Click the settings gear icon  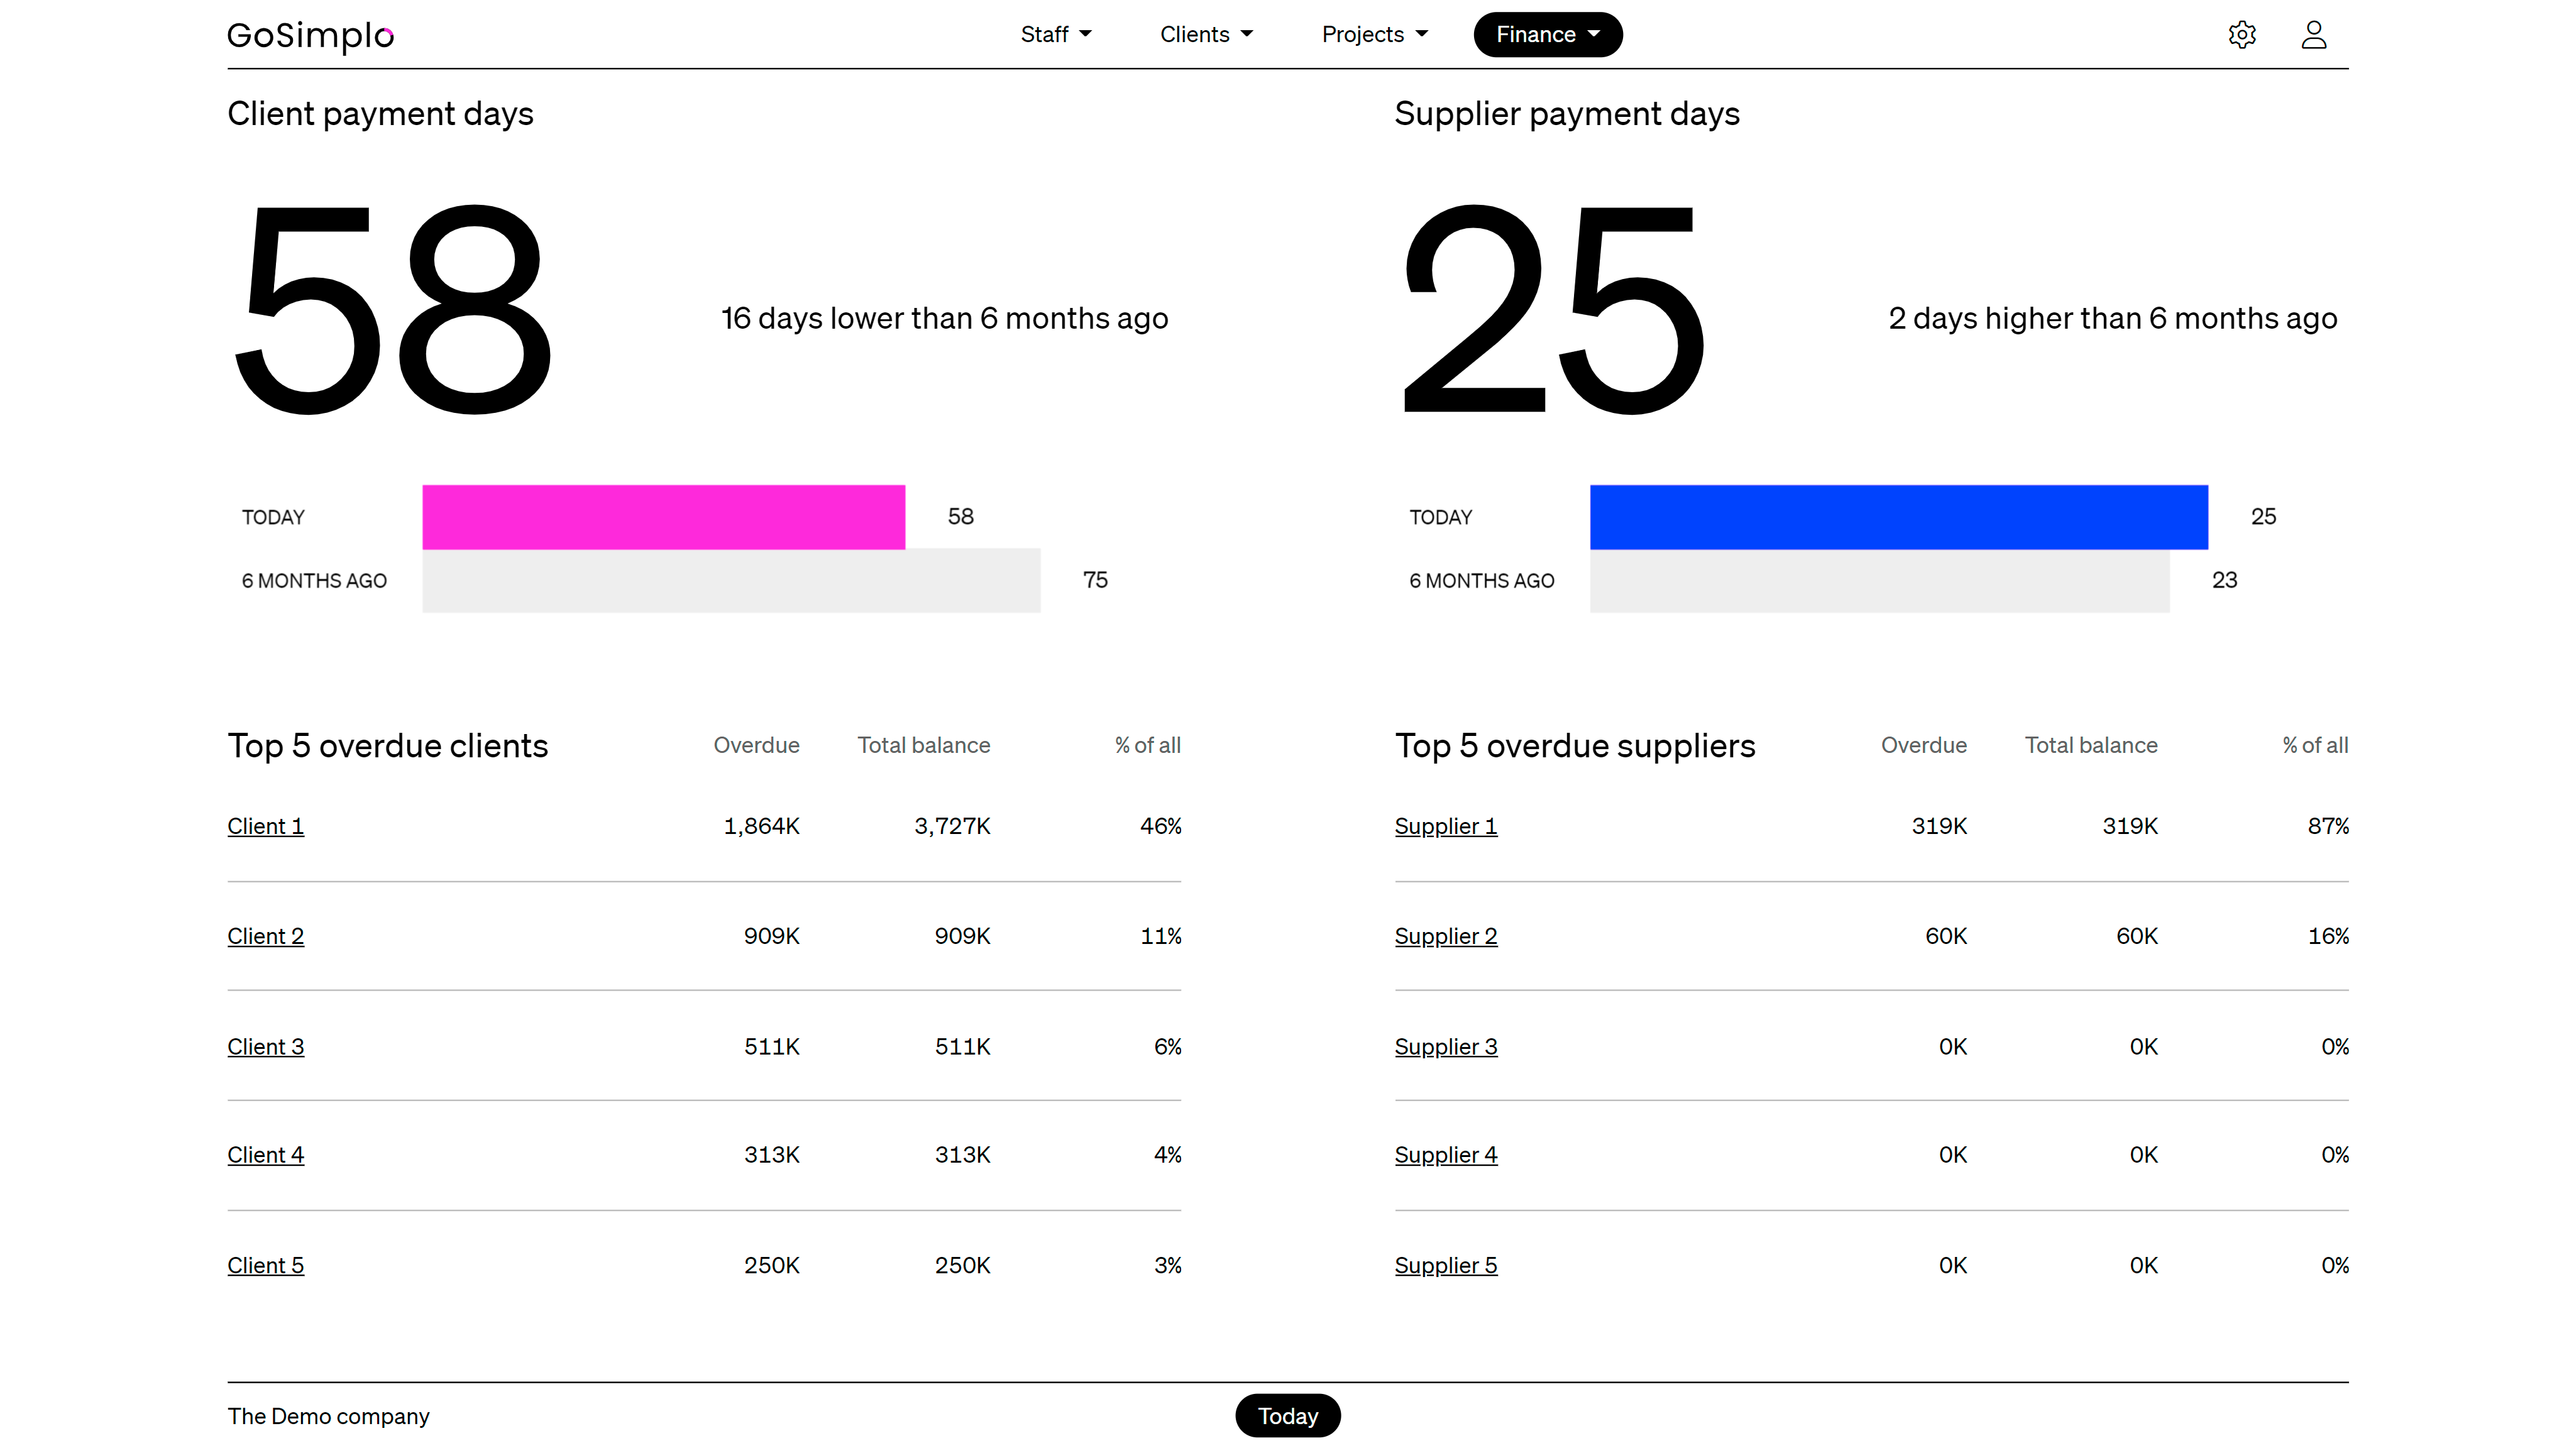[2242, 33]
